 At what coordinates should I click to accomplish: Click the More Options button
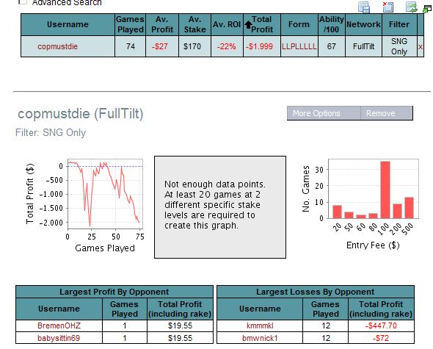pyautogui.click(x=324, y=113)
